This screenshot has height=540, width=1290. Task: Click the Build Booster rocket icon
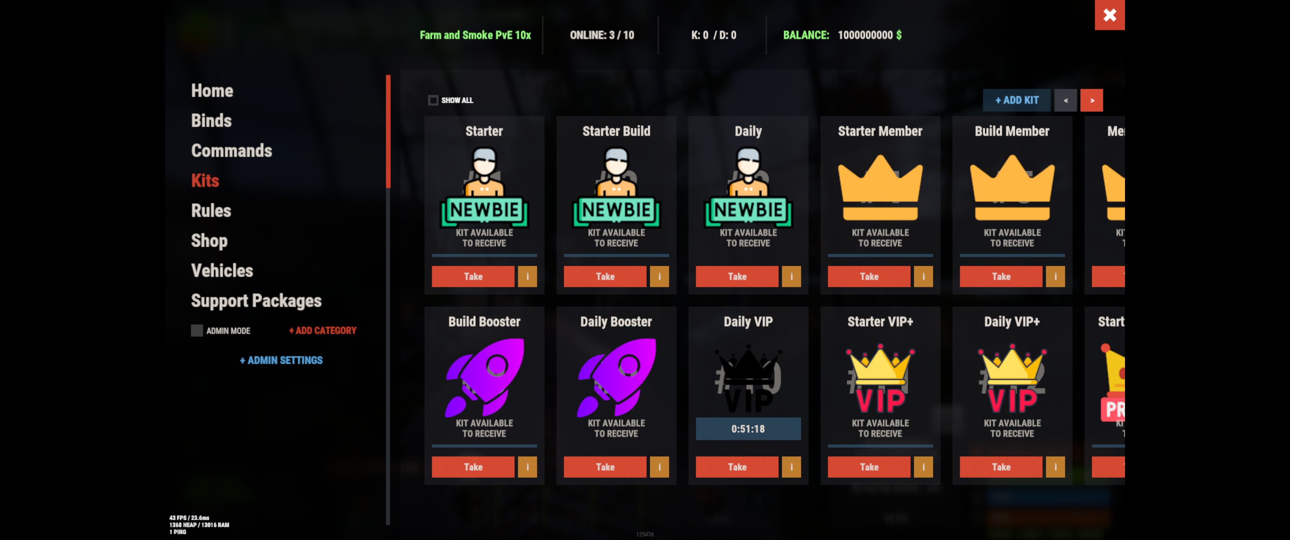484,378
